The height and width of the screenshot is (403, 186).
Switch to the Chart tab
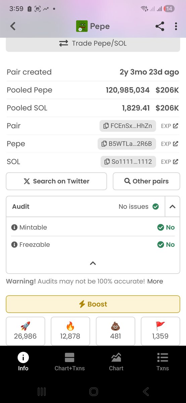(x=116, y=362)
